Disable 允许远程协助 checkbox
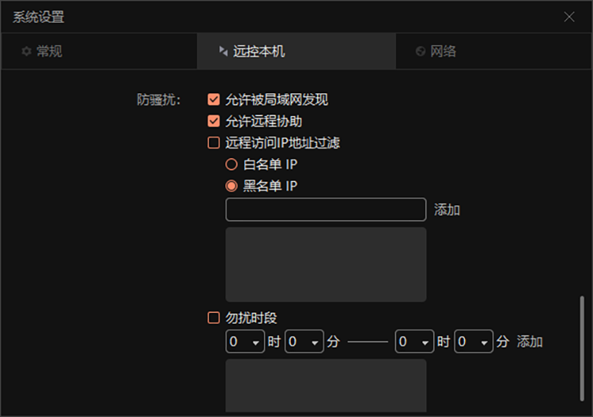Viewport: 593px width, 417px height. click(x=213, y=122)
